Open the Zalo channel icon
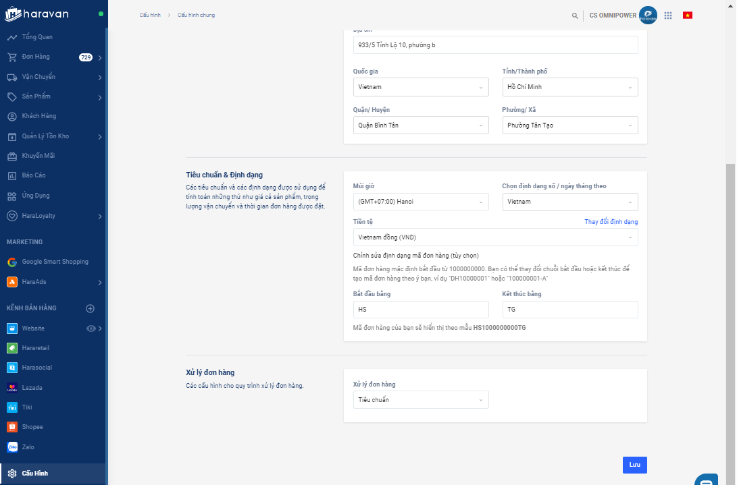The width and height of the screenshot is (739, 485). coord(11,447)
